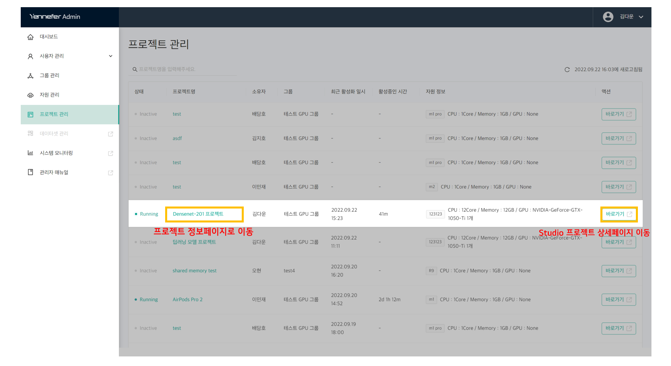Click the refresh icon beside the timestamp
The image size is (671, 366).
pos(567,70)
